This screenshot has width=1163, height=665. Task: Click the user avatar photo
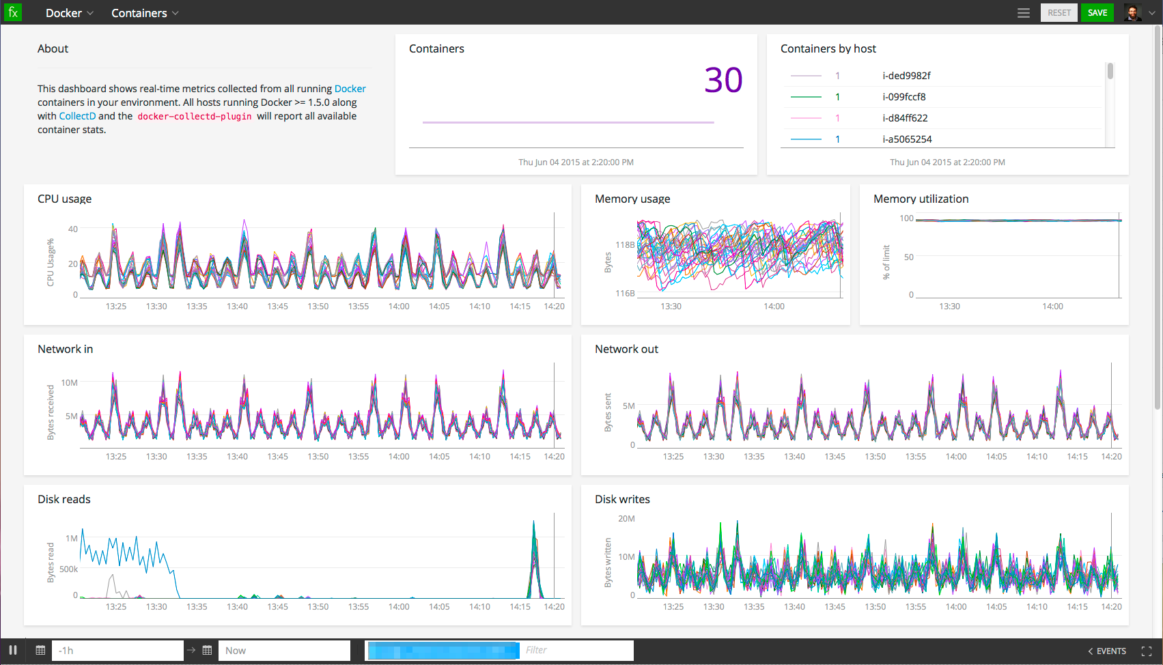tap(1132, 13)
